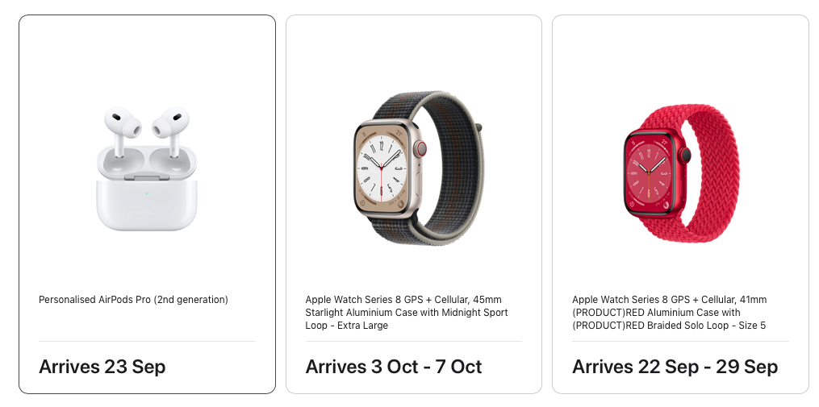Screen dimensions: 819x407
Task: Click the Starlight watch face dial
Action: tap(382, 168)
